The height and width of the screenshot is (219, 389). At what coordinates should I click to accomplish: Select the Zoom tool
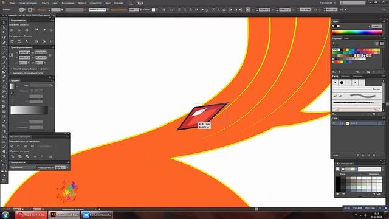(x=4, y=156)
